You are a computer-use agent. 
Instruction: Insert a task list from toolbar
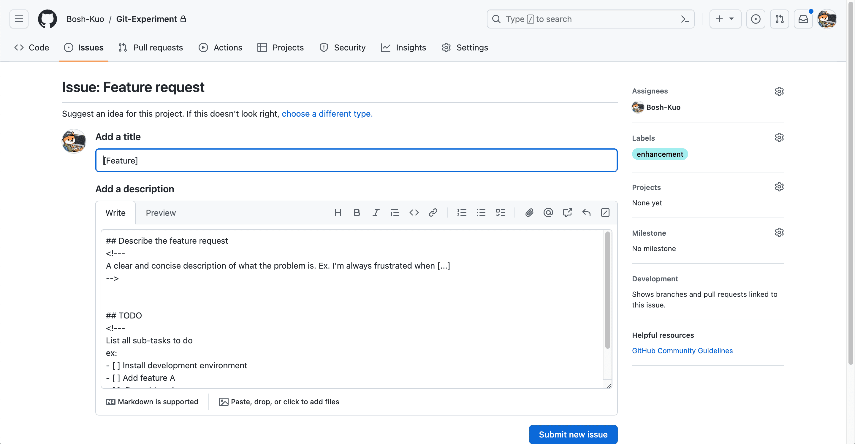pyautogui.click(x=500, y=213)
